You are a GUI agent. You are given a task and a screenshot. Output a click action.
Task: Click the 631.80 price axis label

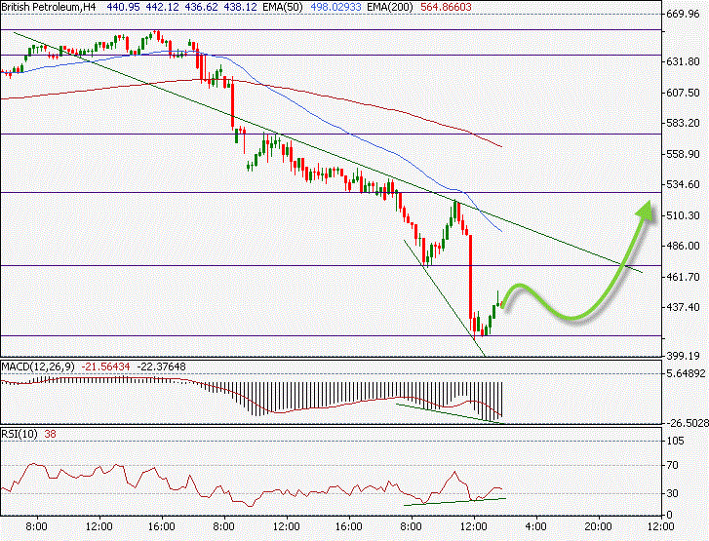[x=683, y=61]
